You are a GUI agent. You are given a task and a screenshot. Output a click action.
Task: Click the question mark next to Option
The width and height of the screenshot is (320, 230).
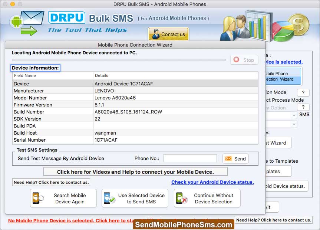point(303,107)
